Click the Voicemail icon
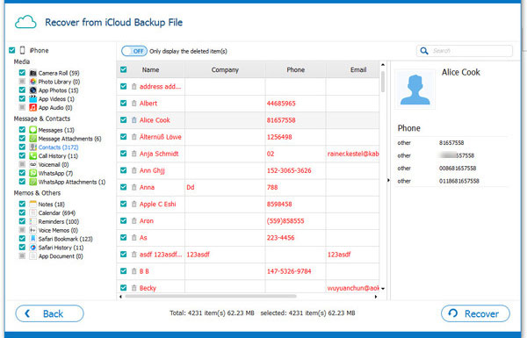527x338 pixels. (33, 165)
